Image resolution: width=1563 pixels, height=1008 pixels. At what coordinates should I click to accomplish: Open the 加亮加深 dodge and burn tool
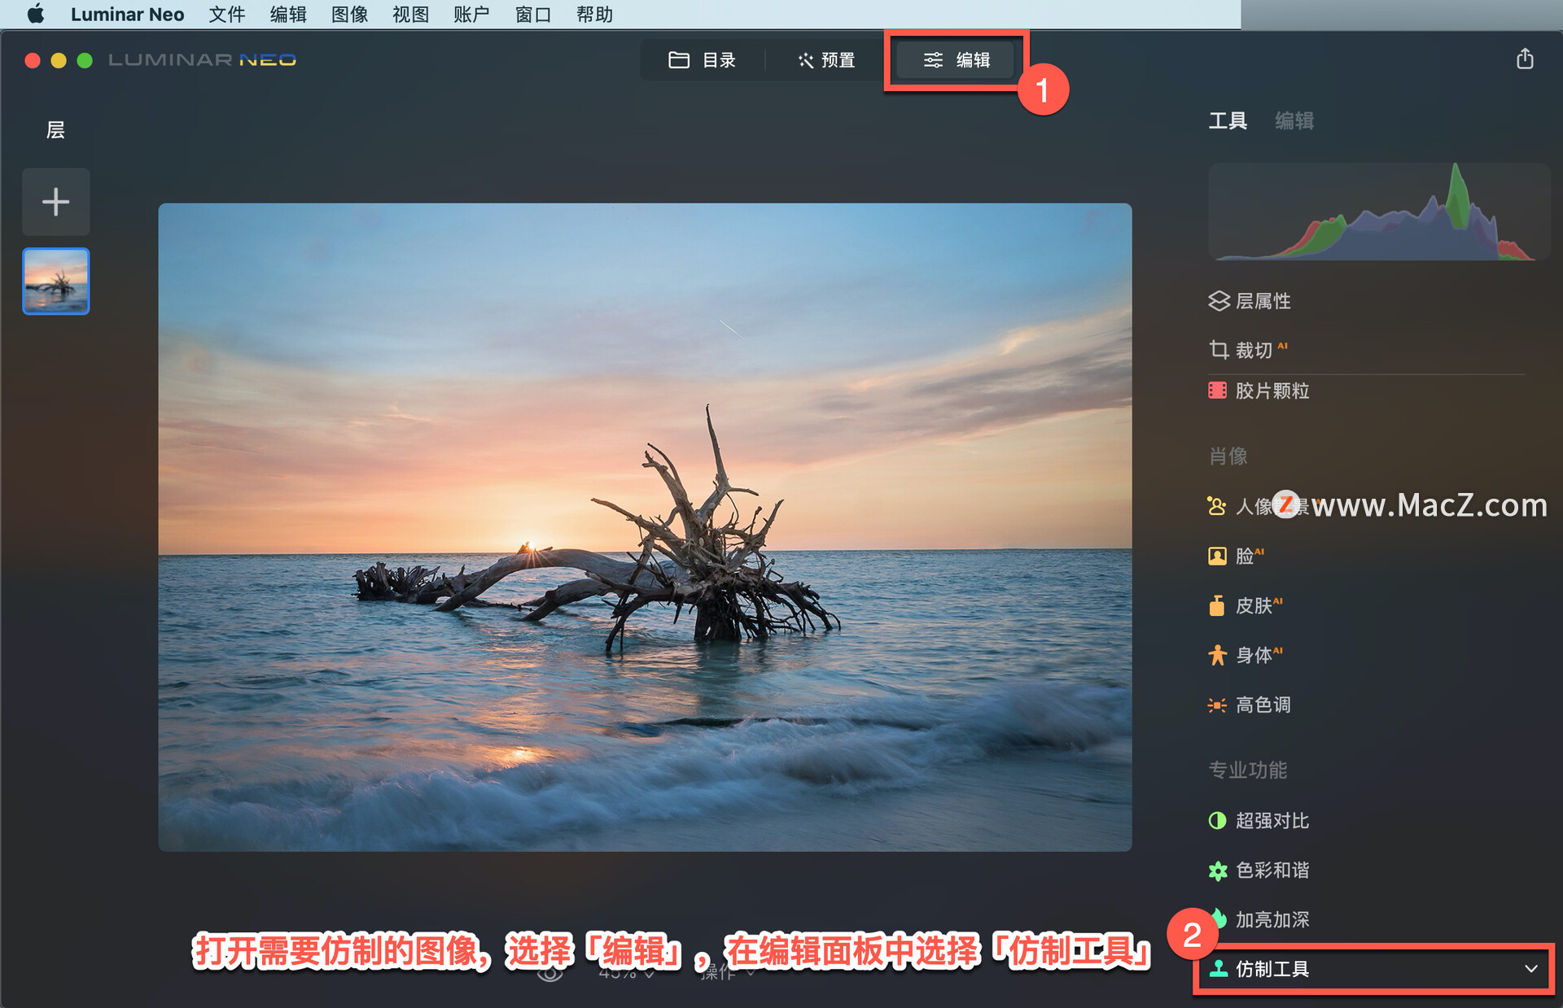[1259, 919]
